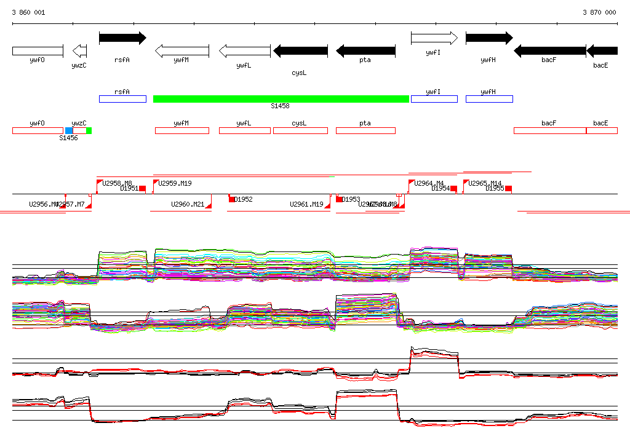Select the red-outlined ywfL box
The image size is (630, 439).
pos(245,130)
